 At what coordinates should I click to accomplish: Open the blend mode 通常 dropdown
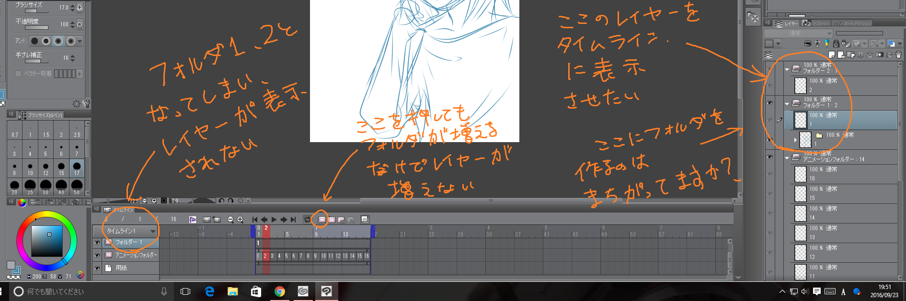tap(798, 33)
